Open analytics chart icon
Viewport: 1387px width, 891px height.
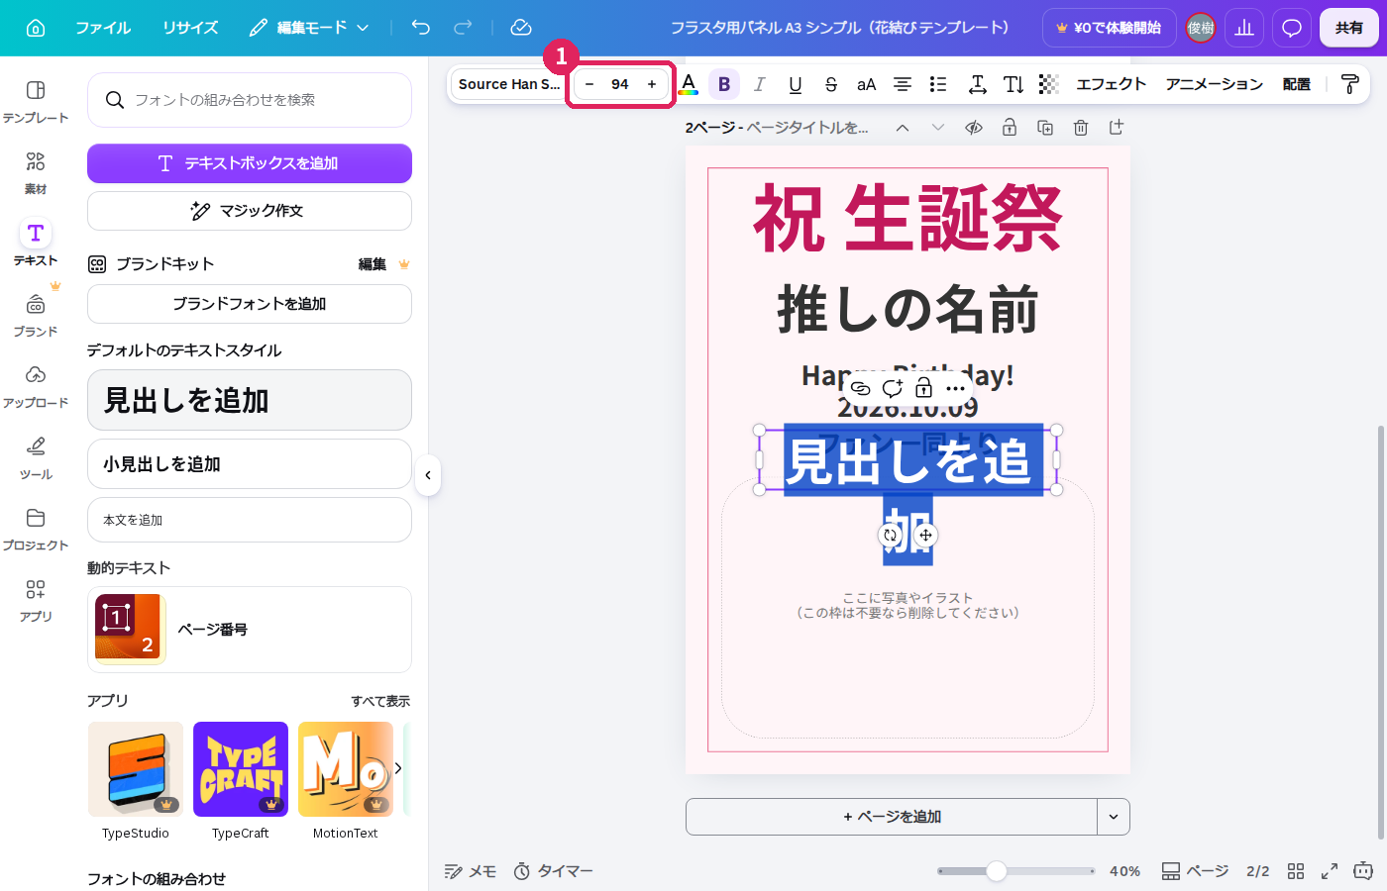(1244, 28)
